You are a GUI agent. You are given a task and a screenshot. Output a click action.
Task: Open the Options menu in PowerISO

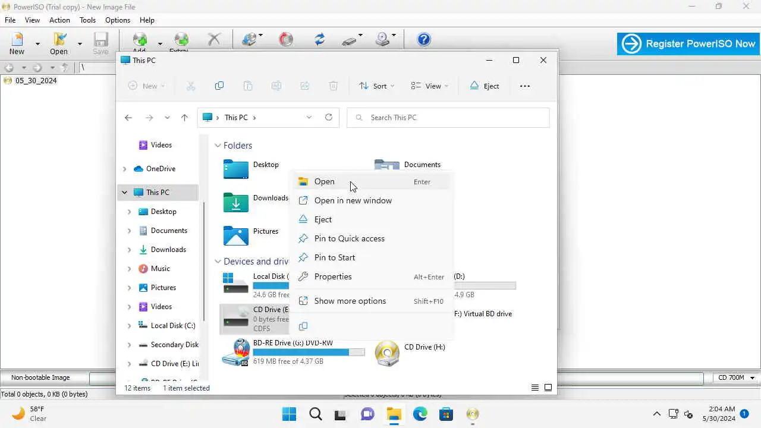[x=118, y=20]
